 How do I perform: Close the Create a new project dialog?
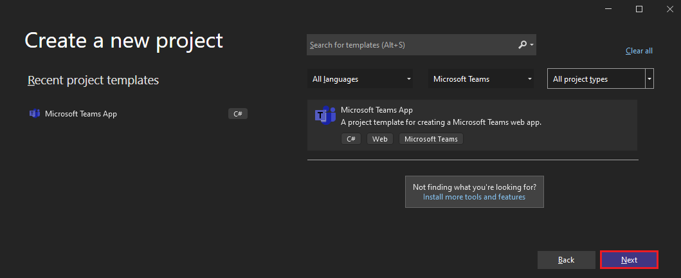669,9
